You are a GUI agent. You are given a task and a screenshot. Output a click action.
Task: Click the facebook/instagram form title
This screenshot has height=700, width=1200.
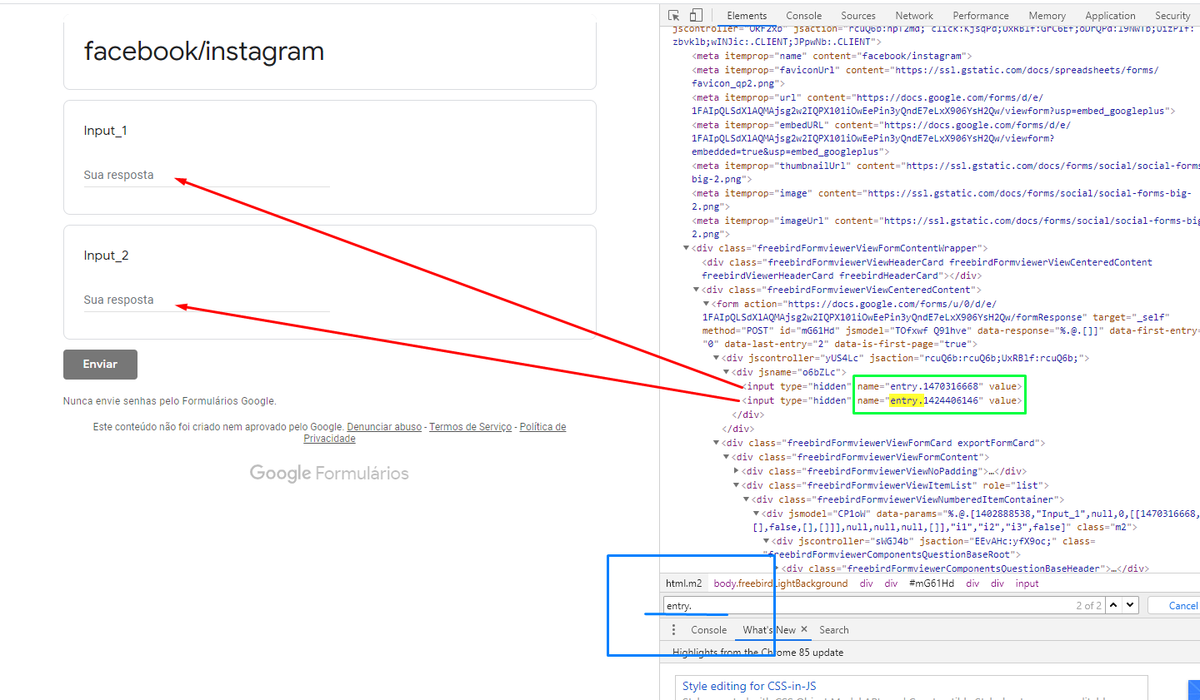pos(204,52)
